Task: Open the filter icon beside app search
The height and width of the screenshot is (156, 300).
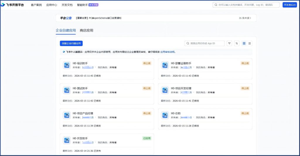Action: 229,43
